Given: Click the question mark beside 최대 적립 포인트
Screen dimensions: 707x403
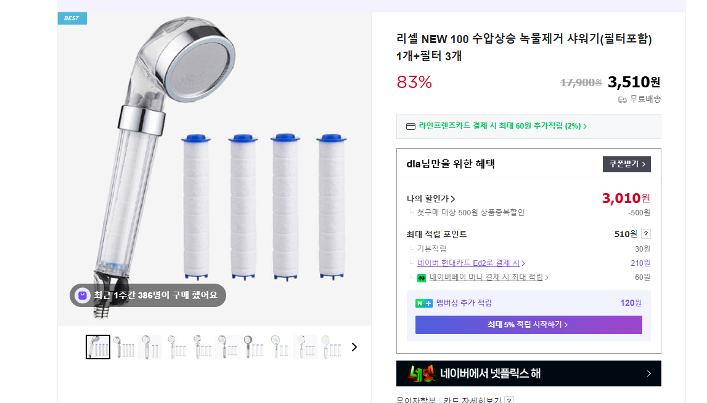Looking at the screenshot, I should (x=645, y=234).
